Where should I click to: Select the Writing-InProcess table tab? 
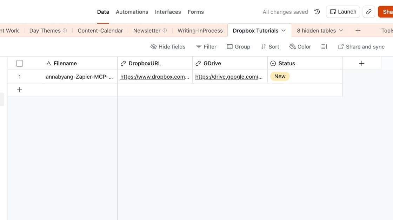(x=200, y=31)
